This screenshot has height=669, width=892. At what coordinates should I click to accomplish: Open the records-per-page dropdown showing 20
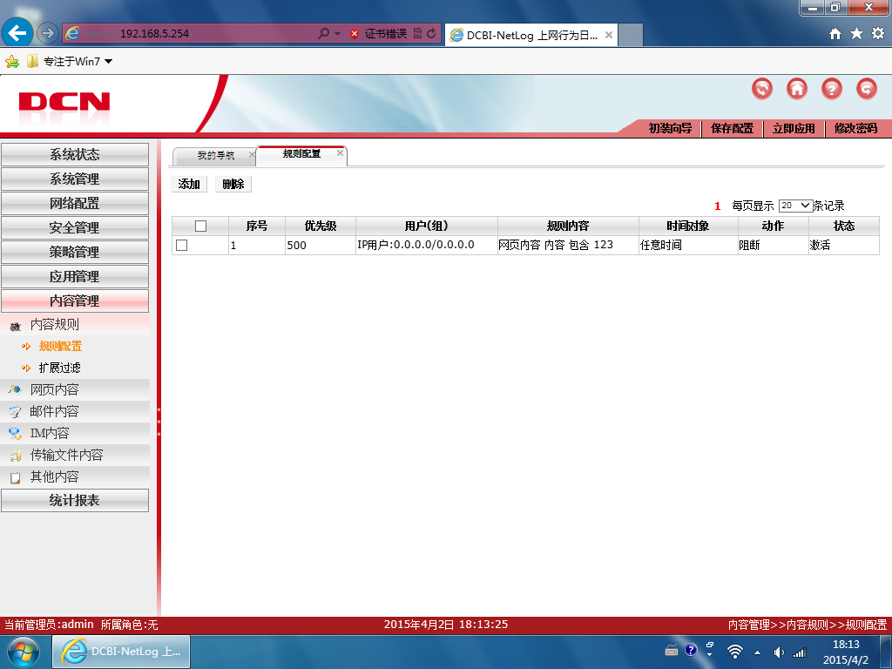pos(795,206)
